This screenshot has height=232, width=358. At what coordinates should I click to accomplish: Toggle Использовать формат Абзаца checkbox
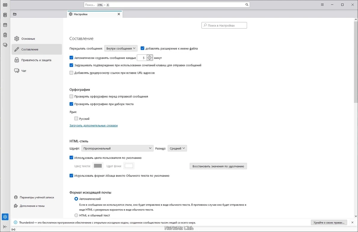pos(71,176)
